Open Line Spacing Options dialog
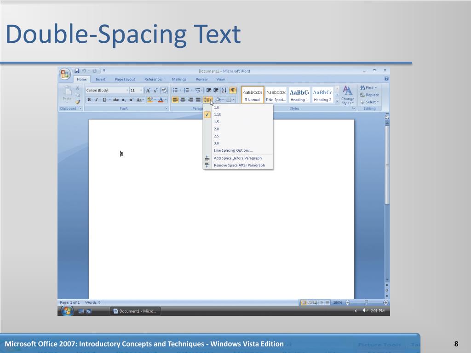Viewport: 471px width, 353px height. (x=238, y=150)
